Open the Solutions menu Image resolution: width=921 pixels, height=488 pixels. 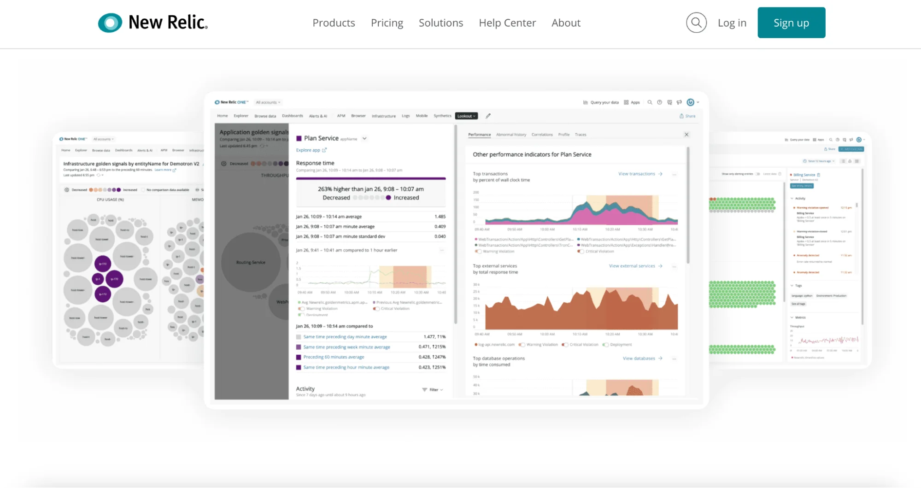440,23
